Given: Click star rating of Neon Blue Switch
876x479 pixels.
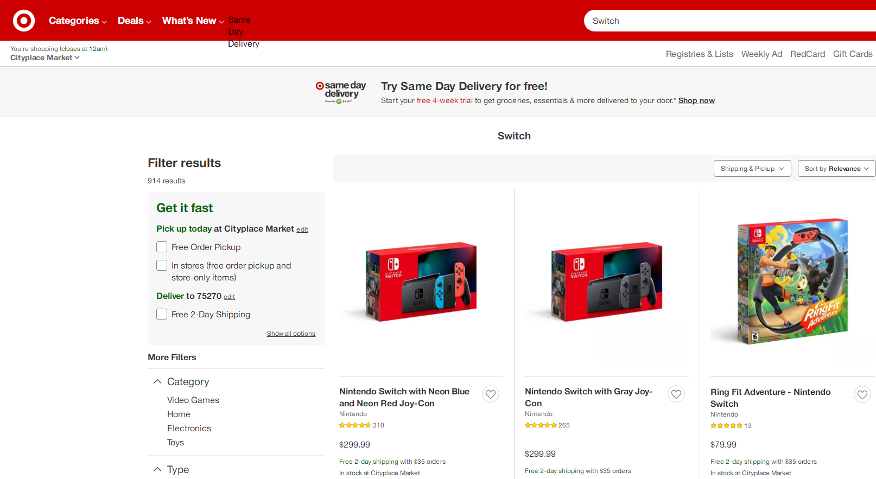Looking at the screenshot, I should [355, 425].
